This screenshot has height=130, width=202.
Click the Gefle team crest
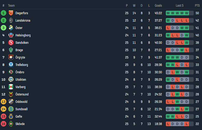[x=11, y=116]
